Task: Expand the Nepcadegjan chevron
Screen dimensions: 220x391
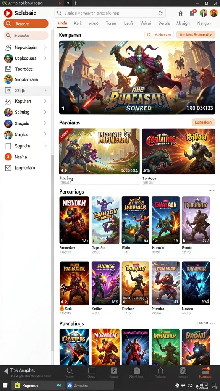Action: click(x=45, y=47)
